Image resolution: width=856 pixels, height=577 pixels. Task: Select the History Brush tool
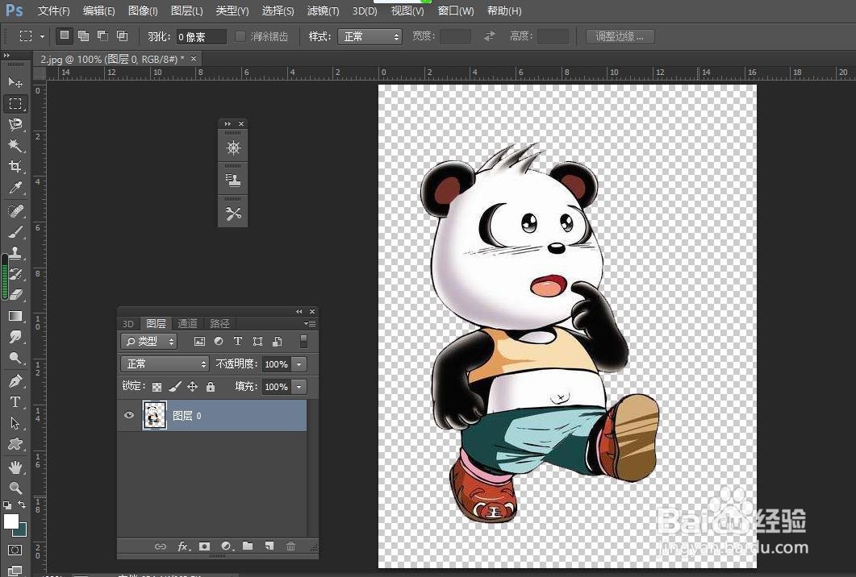point(15,274)
